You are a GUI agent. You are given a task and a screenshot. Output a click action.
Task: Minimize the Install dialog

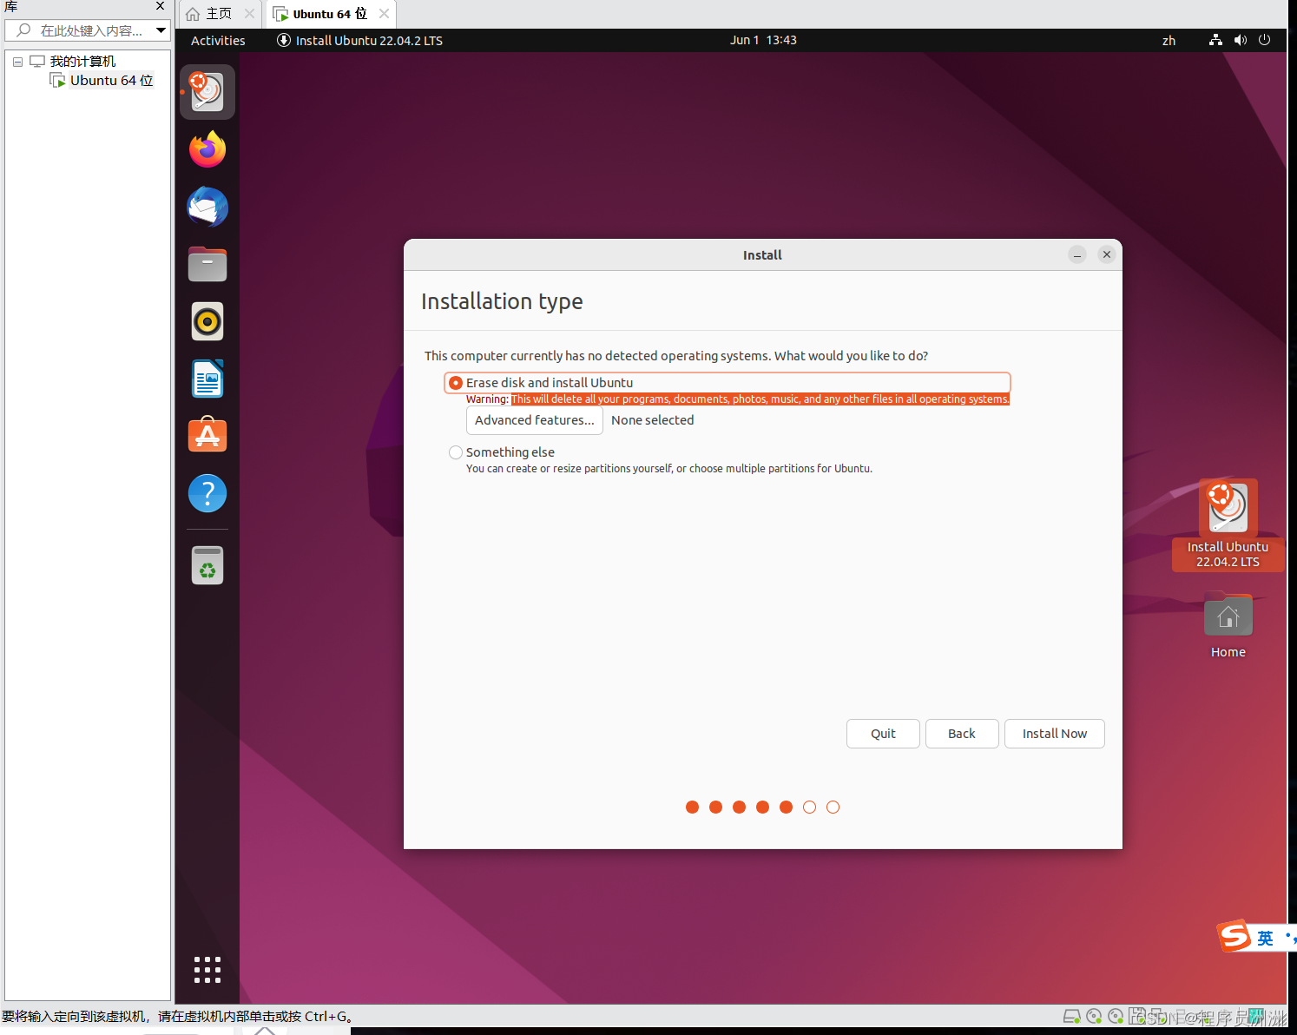(1077, 254)
